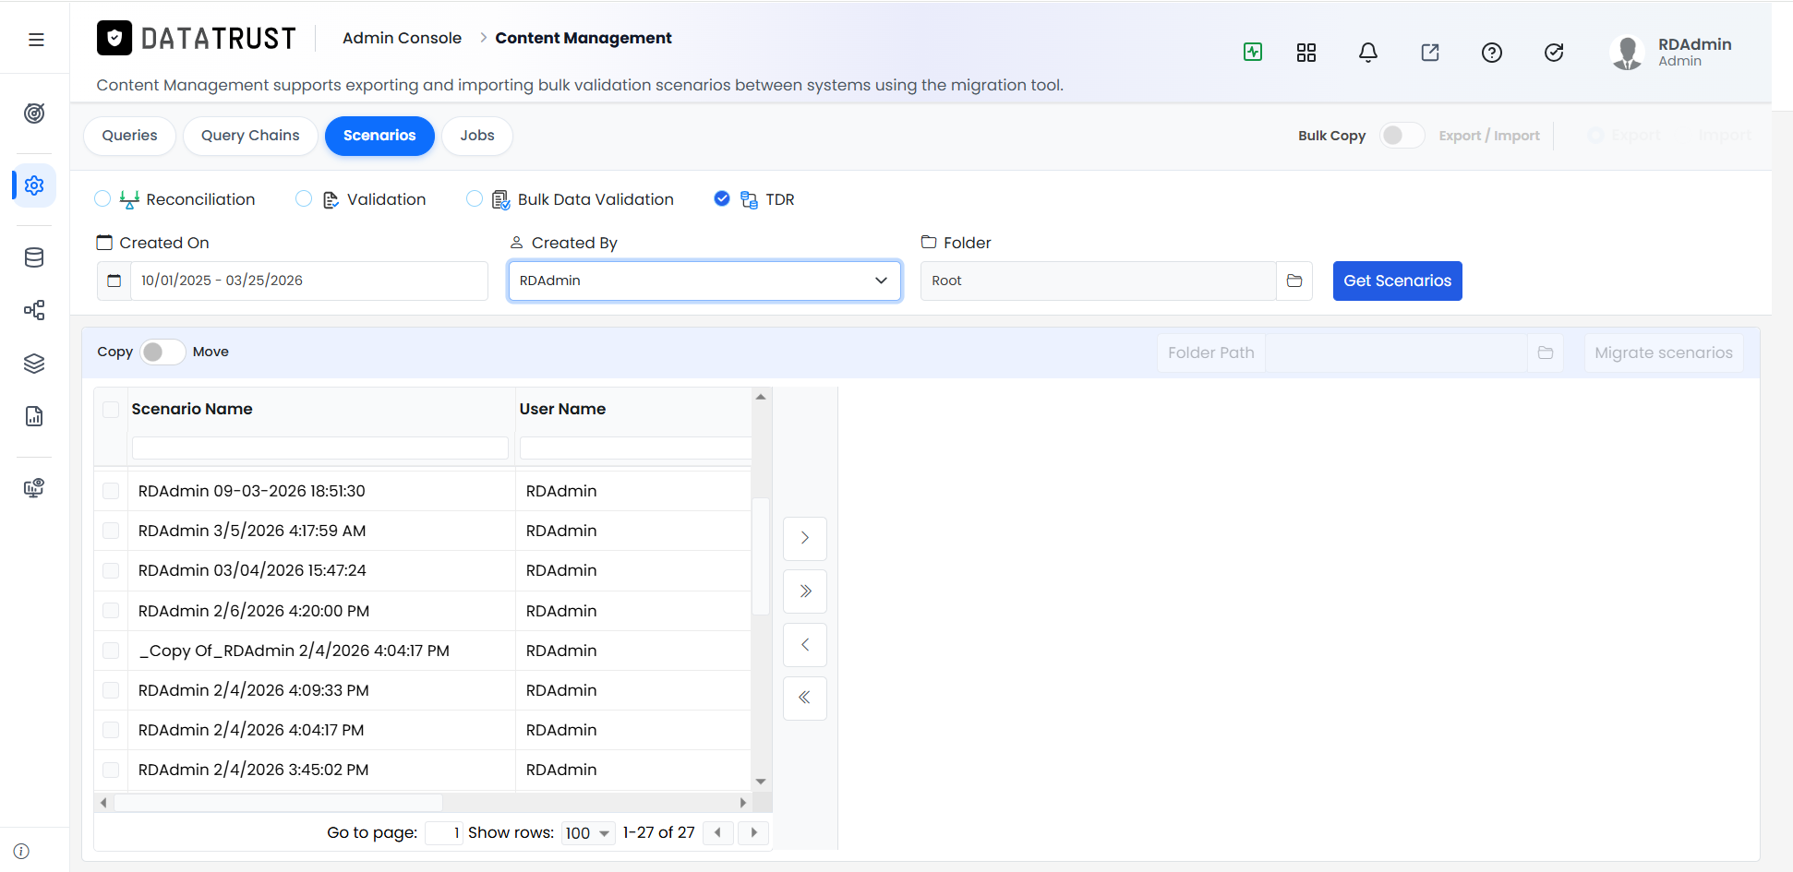Expand the Created By dropdown
Image resolution: width=1793 pixels, height=872 pixels.
[704, 281]
